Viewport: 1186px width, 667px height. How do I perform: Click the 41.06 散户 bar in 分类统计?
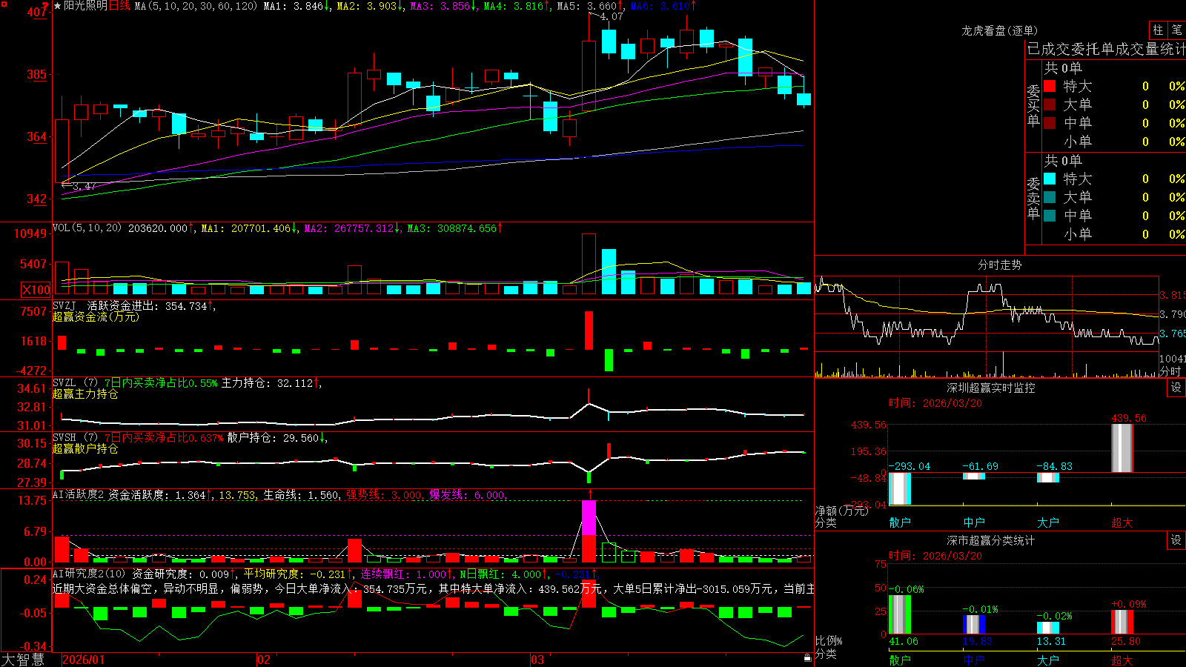coord(900,614)
